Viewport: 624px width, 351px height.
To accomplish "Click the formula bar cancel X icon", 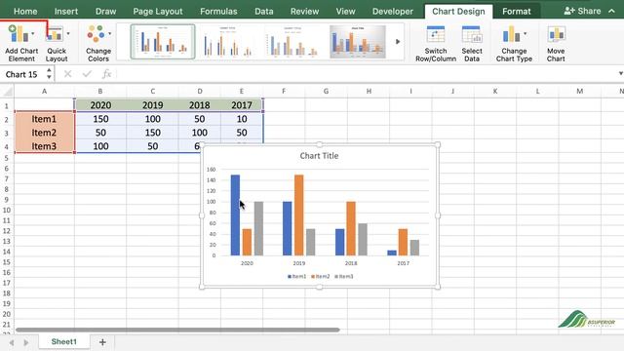I will click(x=67, y=74).
